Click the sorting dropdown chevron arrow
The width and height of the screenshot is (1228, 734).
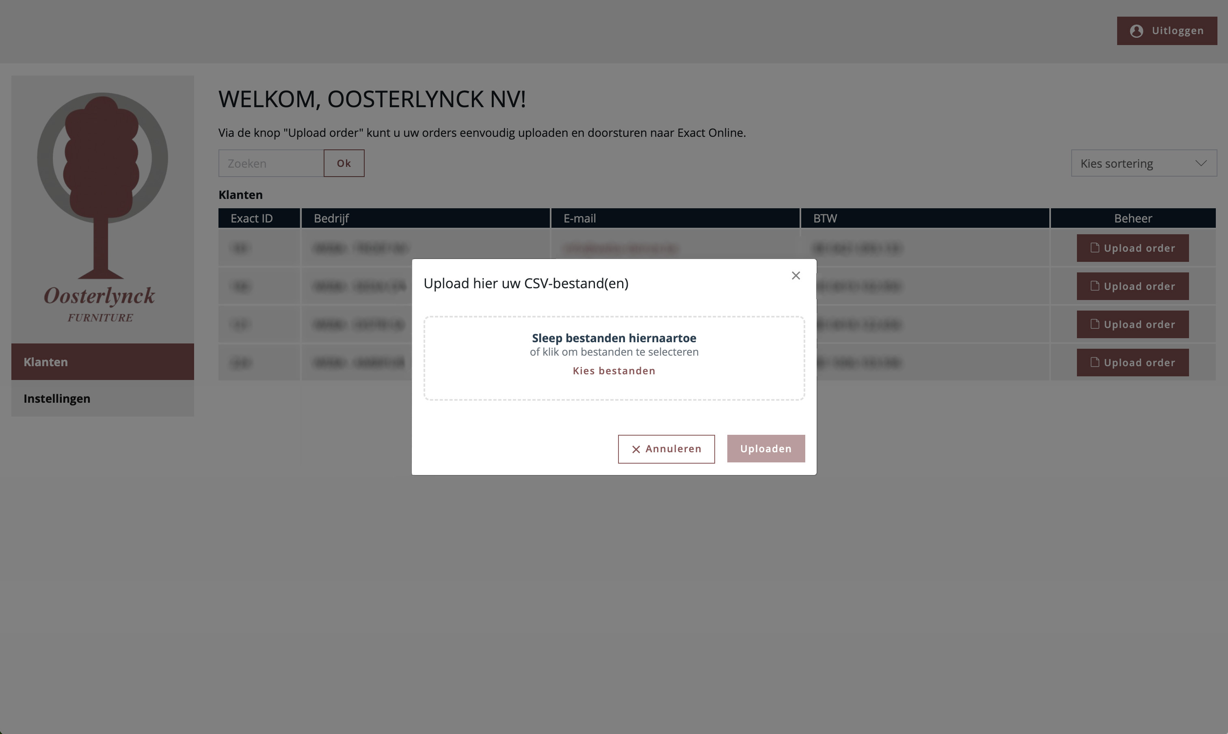pyautogui.click(x=1201, y=163)
